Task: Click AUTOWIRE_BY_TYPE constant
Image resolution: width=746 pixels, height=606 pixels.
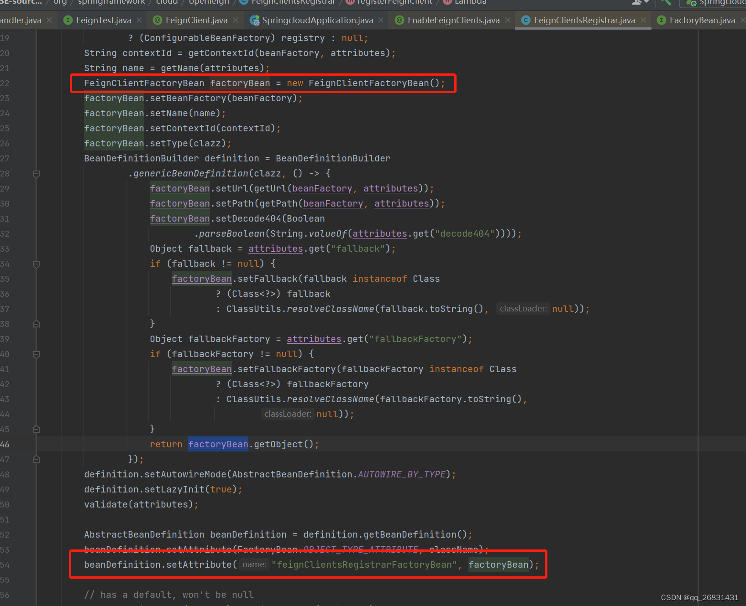Action: pyautogui.click(x=402, y=475)
